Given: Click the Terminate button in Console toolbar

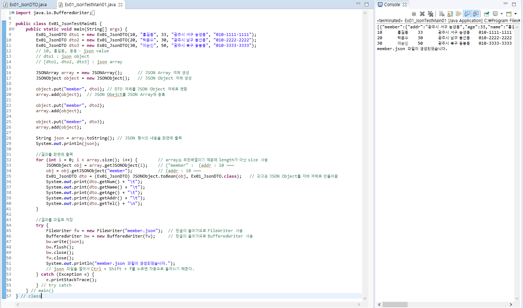Looking at the screenshot, I should 414,14.
